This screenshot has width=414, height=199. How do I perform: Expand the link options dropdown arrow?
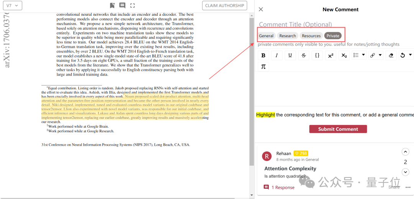pos(381,55)
